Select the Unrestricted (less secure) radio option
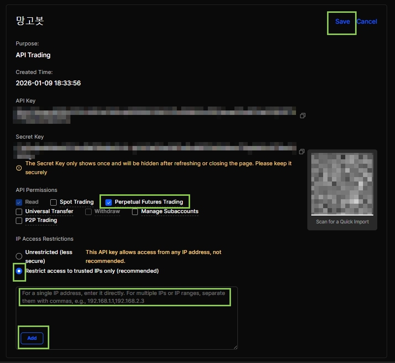The height and width of the screenshot is (363, 395). pyautogui.click(x=19, y=256)
